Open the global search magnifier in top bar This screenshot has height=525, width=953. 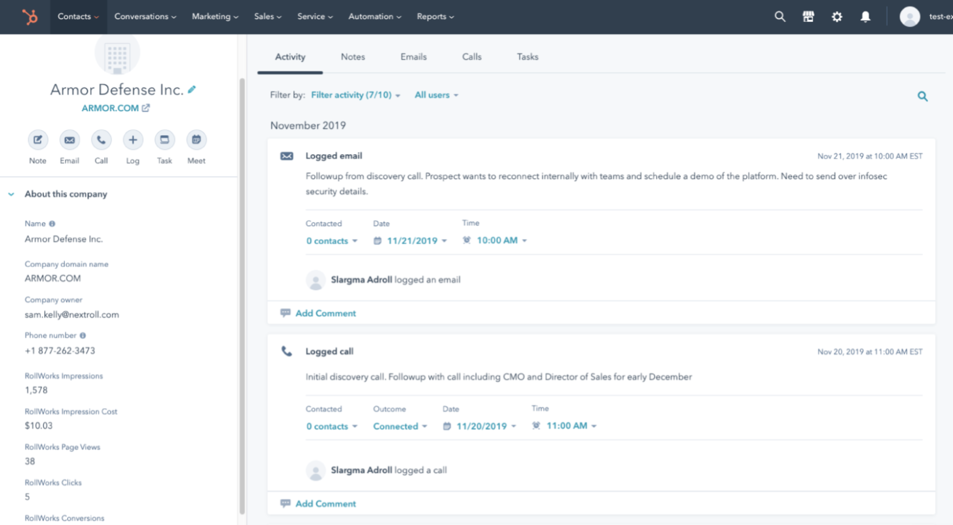click(x=780, y=17)
